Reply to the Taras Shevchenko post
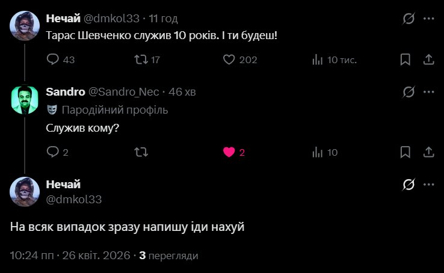 (53, 60)
